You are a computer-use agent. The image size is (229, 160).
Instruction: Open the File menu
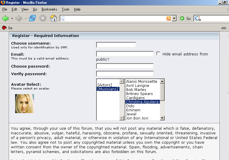click(x=5, y=9)
